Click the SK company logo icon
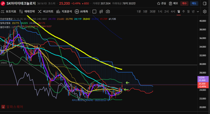Viewport: 210px width, 114px height. pyautogui.click(x=3, y=4)
